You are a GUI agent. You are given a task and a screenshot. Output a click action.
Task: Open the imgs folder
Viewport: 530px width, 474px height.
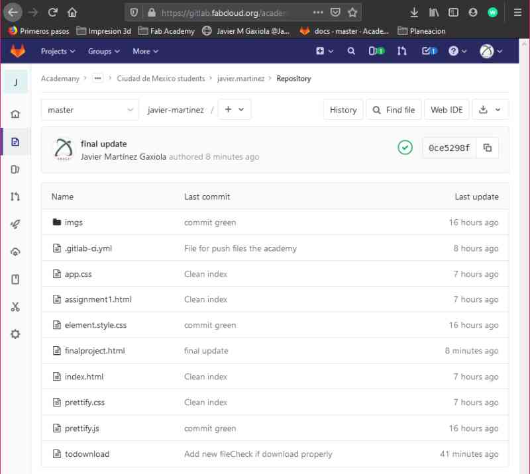click(74, 222)
